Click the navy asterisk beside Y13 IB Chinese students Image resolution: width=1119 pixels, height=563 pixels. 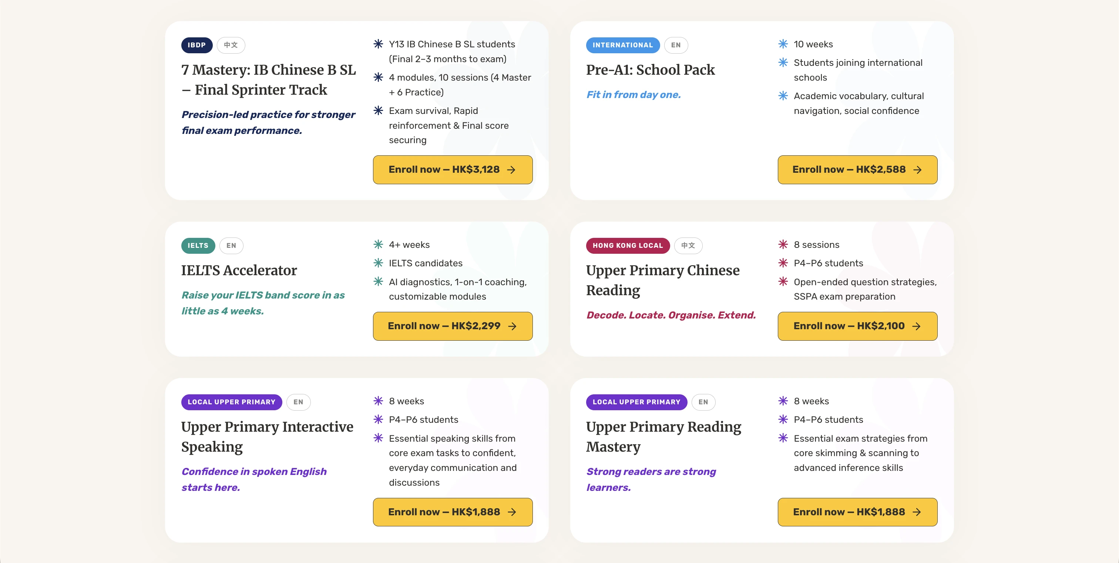[x=378, y=44]
